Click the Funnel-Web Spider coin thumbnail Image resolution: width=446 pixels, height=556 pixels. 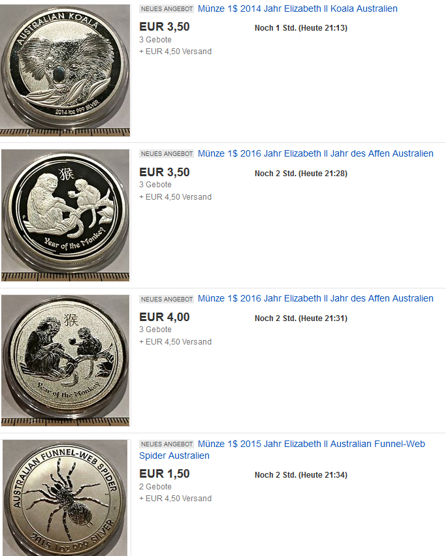tap(65, 498)
